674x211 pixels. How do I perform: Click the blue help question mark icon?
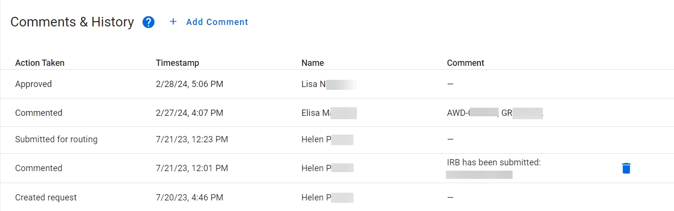click(x=148, y=22)
